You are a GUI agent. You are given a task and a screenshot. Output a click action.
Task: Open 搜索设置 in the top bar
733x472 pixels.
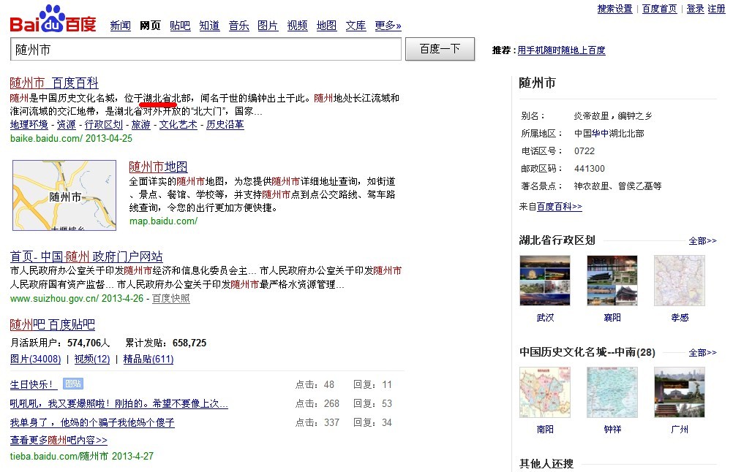pos(614,9)
